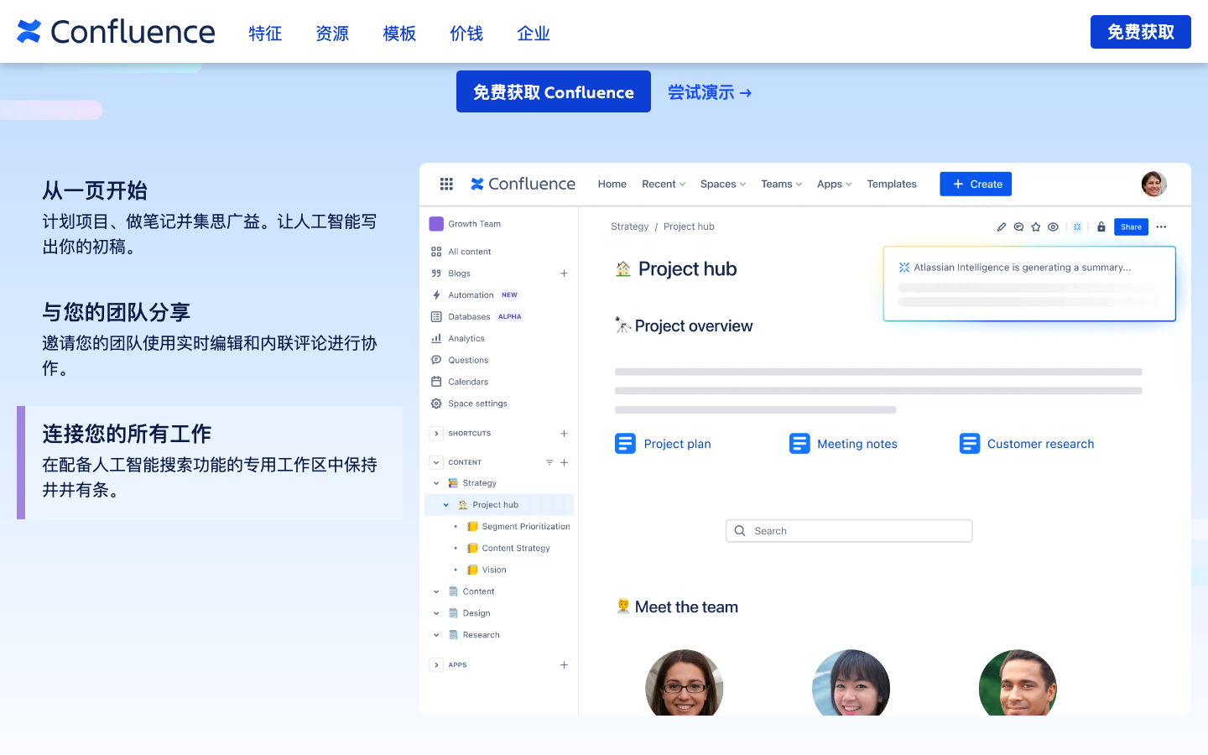Star the Project hub page
1208x755 pixels.
1036,227
